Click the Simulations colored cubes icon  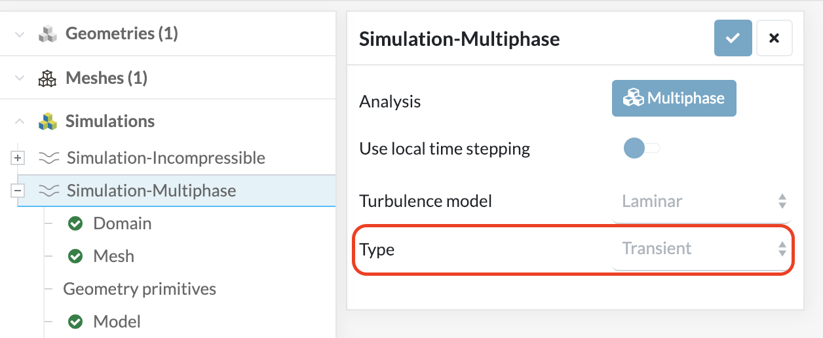(x=47, y=121)
